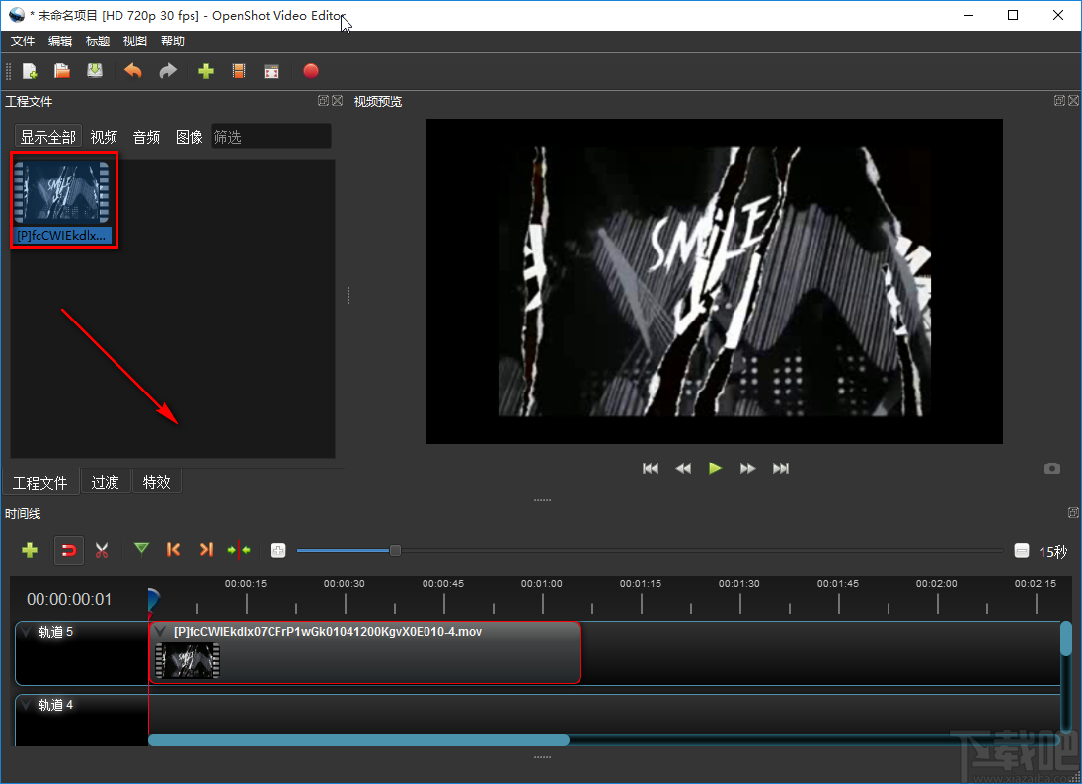Expand the 轨道 5 track menu
1082x784 pixels.
[x=27, y=632]
